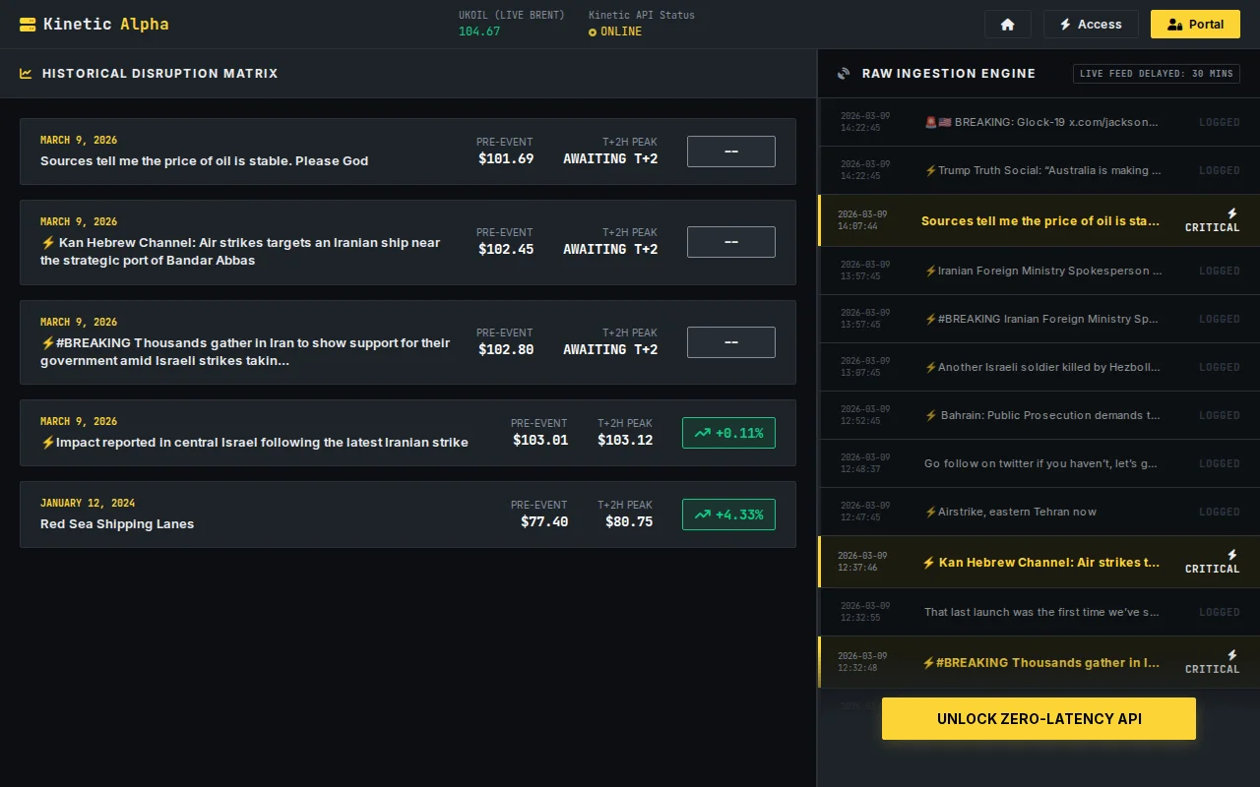The height and width of the screenshot is (787, 1260).
Task: Click the $80.75 T+2H peak value
Action: 629,522
